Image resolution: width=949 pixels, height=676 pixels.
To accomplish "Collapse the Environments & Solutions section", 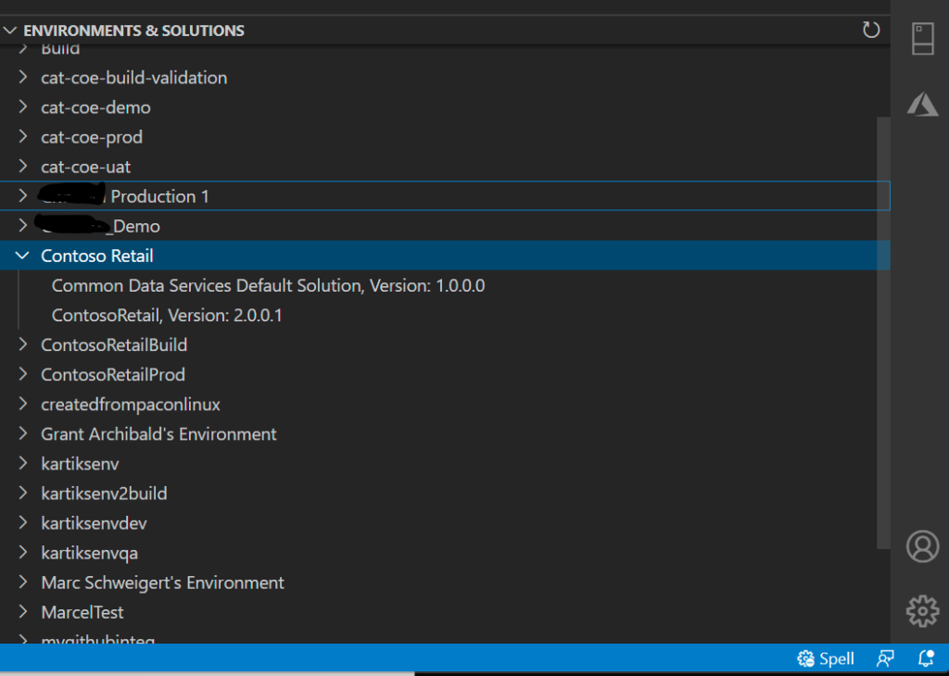I will (10, 31).
